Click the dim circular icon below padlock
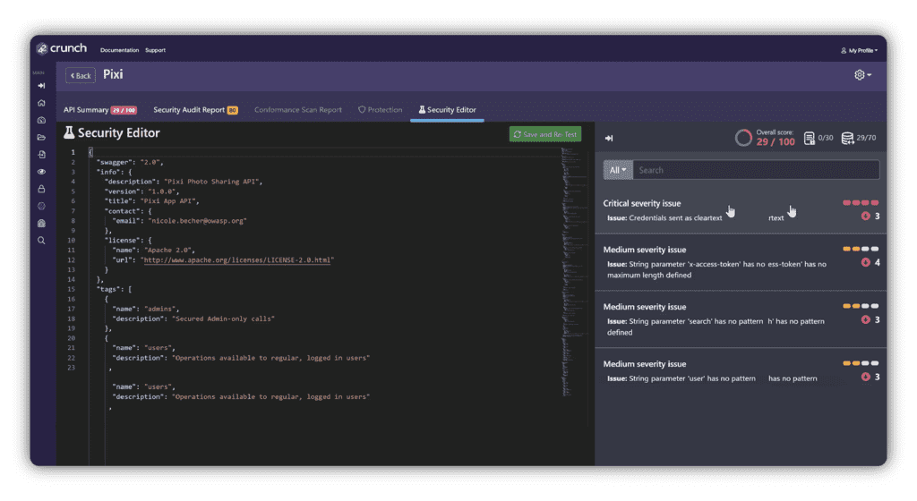This screenshot has width=917, height=501. (41, 206)
